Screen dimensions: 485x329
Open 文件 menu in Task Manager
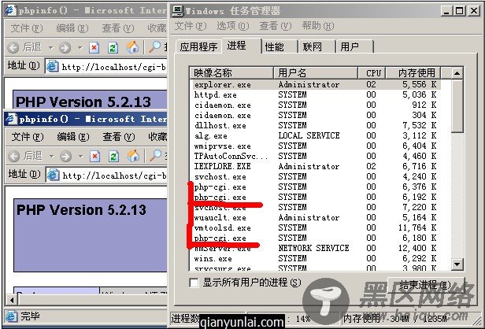191,26
